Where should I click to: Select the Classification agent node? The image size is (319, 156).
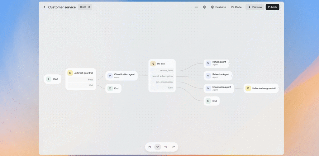click(x=121, y=76)
